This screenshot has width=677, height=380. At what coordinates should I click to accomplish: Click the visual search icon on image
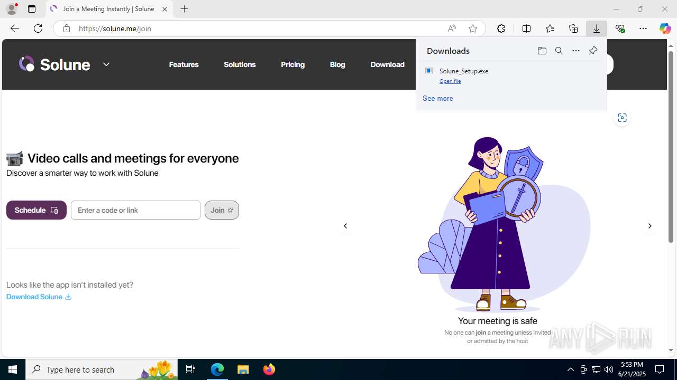pyautogui.click(x=622, y=118)
